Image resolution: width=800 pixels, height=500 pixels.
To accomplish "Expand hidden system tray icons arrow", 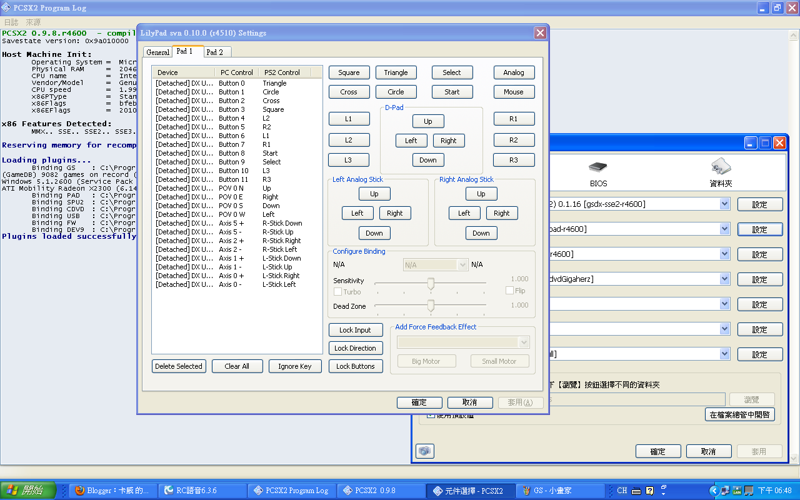I will pos(713,491).
